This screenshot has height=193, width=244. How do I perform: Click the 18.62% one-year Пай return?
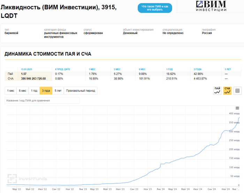[x=171, y=74]
